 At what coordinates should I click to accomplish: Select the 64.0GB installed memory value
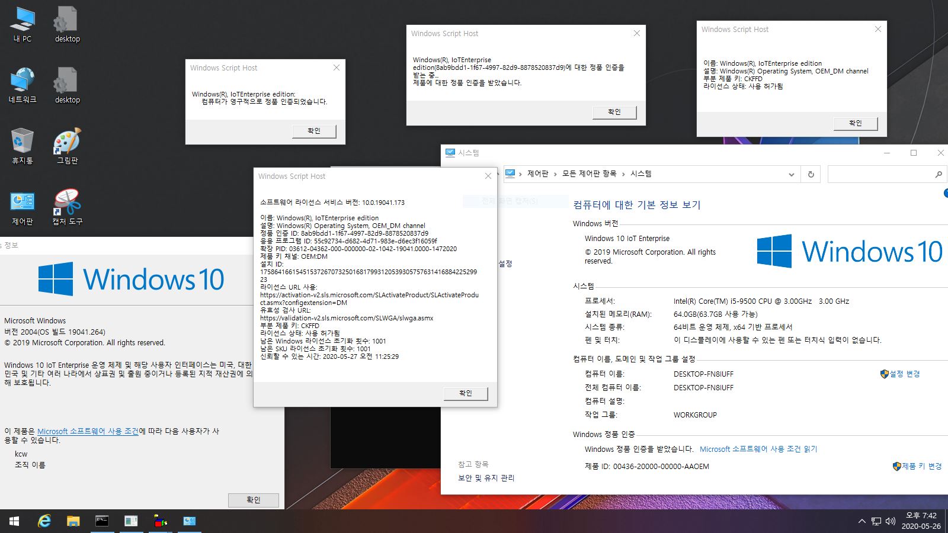click(x=716, y=314)
